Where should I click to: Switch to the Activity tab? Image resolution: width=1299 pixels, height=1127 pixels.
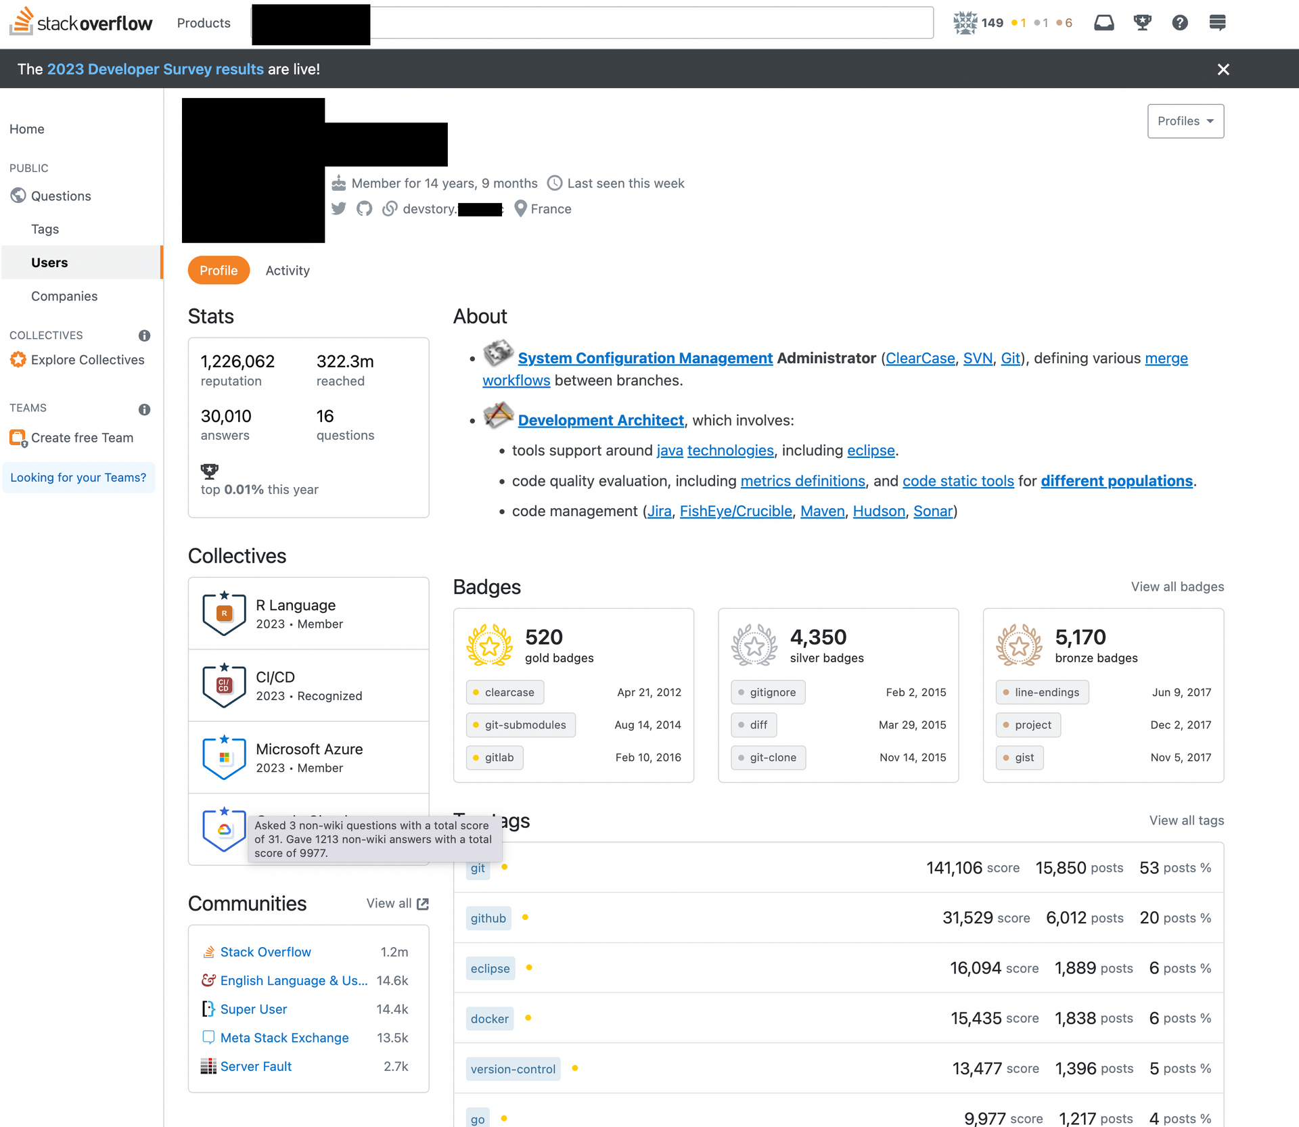click(x=287, y=270)
